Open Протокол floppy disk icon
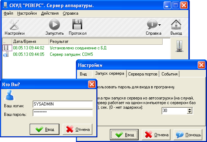 coord(77,24)
